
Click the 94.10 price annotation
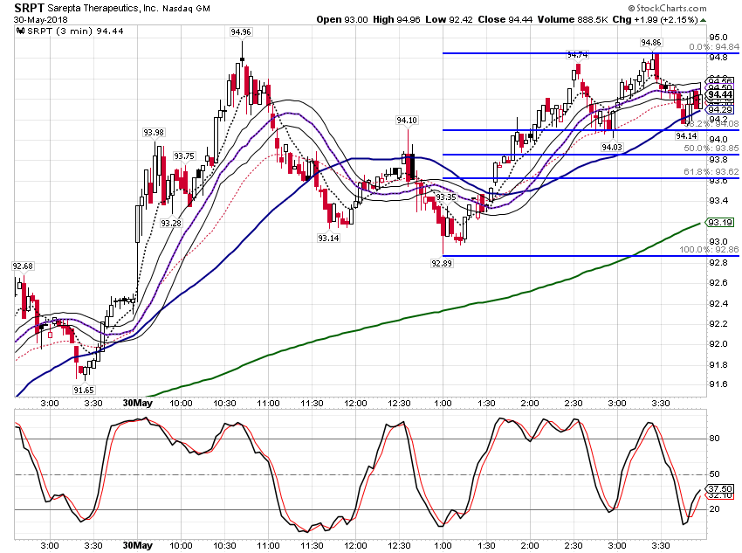click(x=407, y=121)
